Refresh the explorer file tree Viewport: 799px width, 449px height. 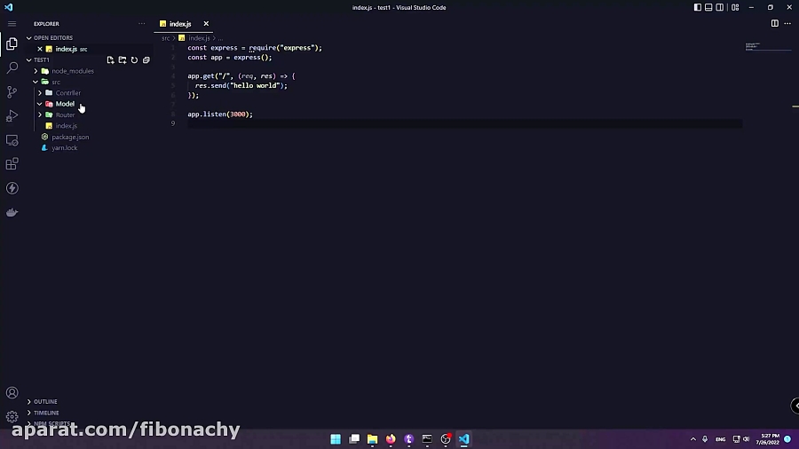(135, 60)
